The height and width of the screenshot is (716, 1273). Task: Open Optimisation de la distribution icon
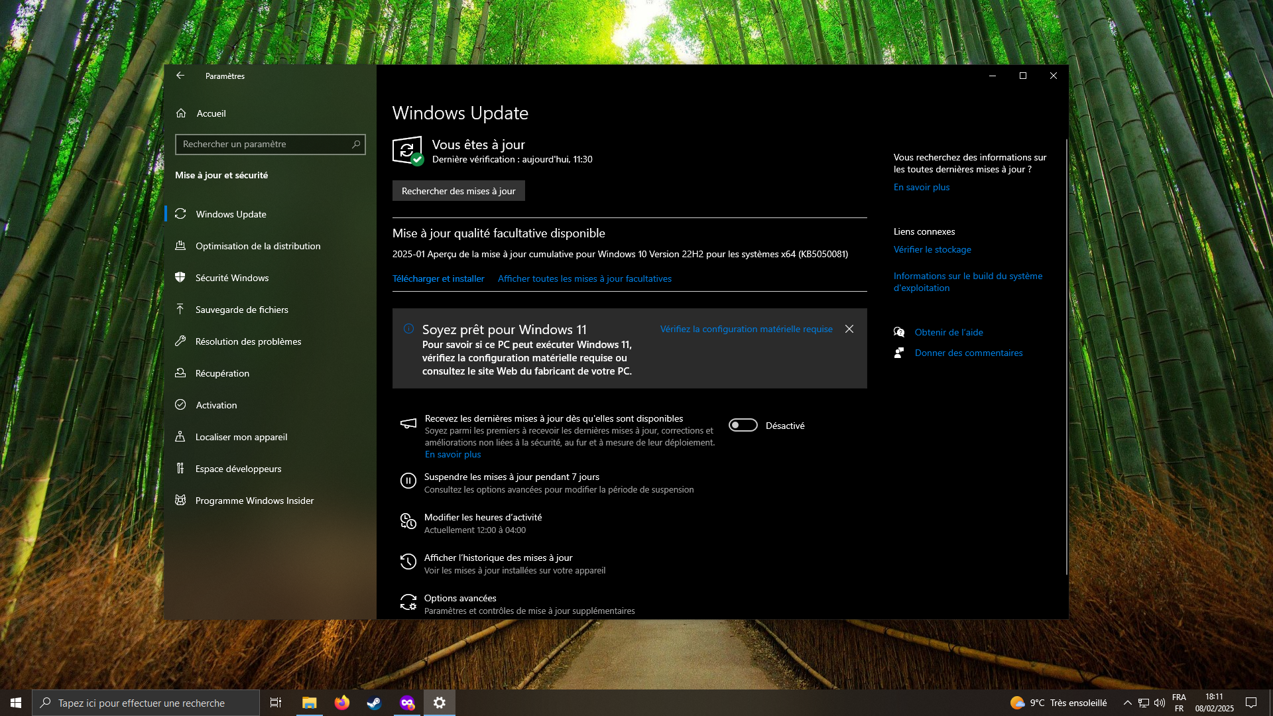(180, 245)
